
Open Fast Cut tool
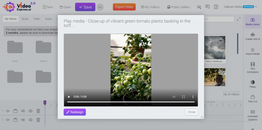pyautogui.click(x=253, y=99)
